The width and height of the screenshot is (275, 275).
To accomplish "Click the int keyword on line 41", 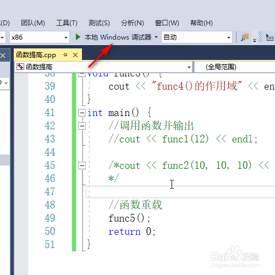I will coord(95,113).
